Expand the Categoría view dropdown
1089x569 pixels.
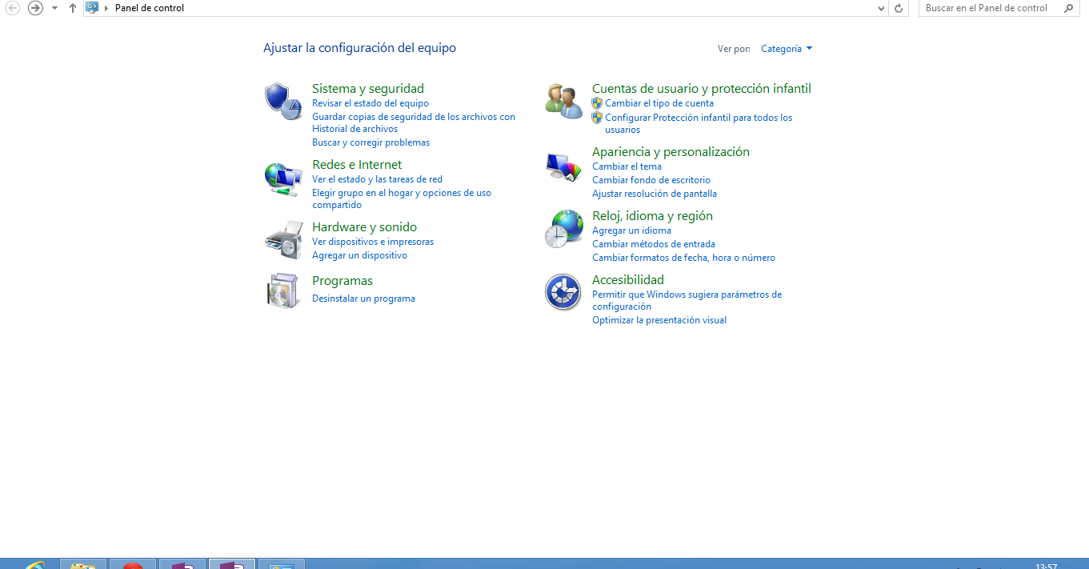click(x=787, y=49)
